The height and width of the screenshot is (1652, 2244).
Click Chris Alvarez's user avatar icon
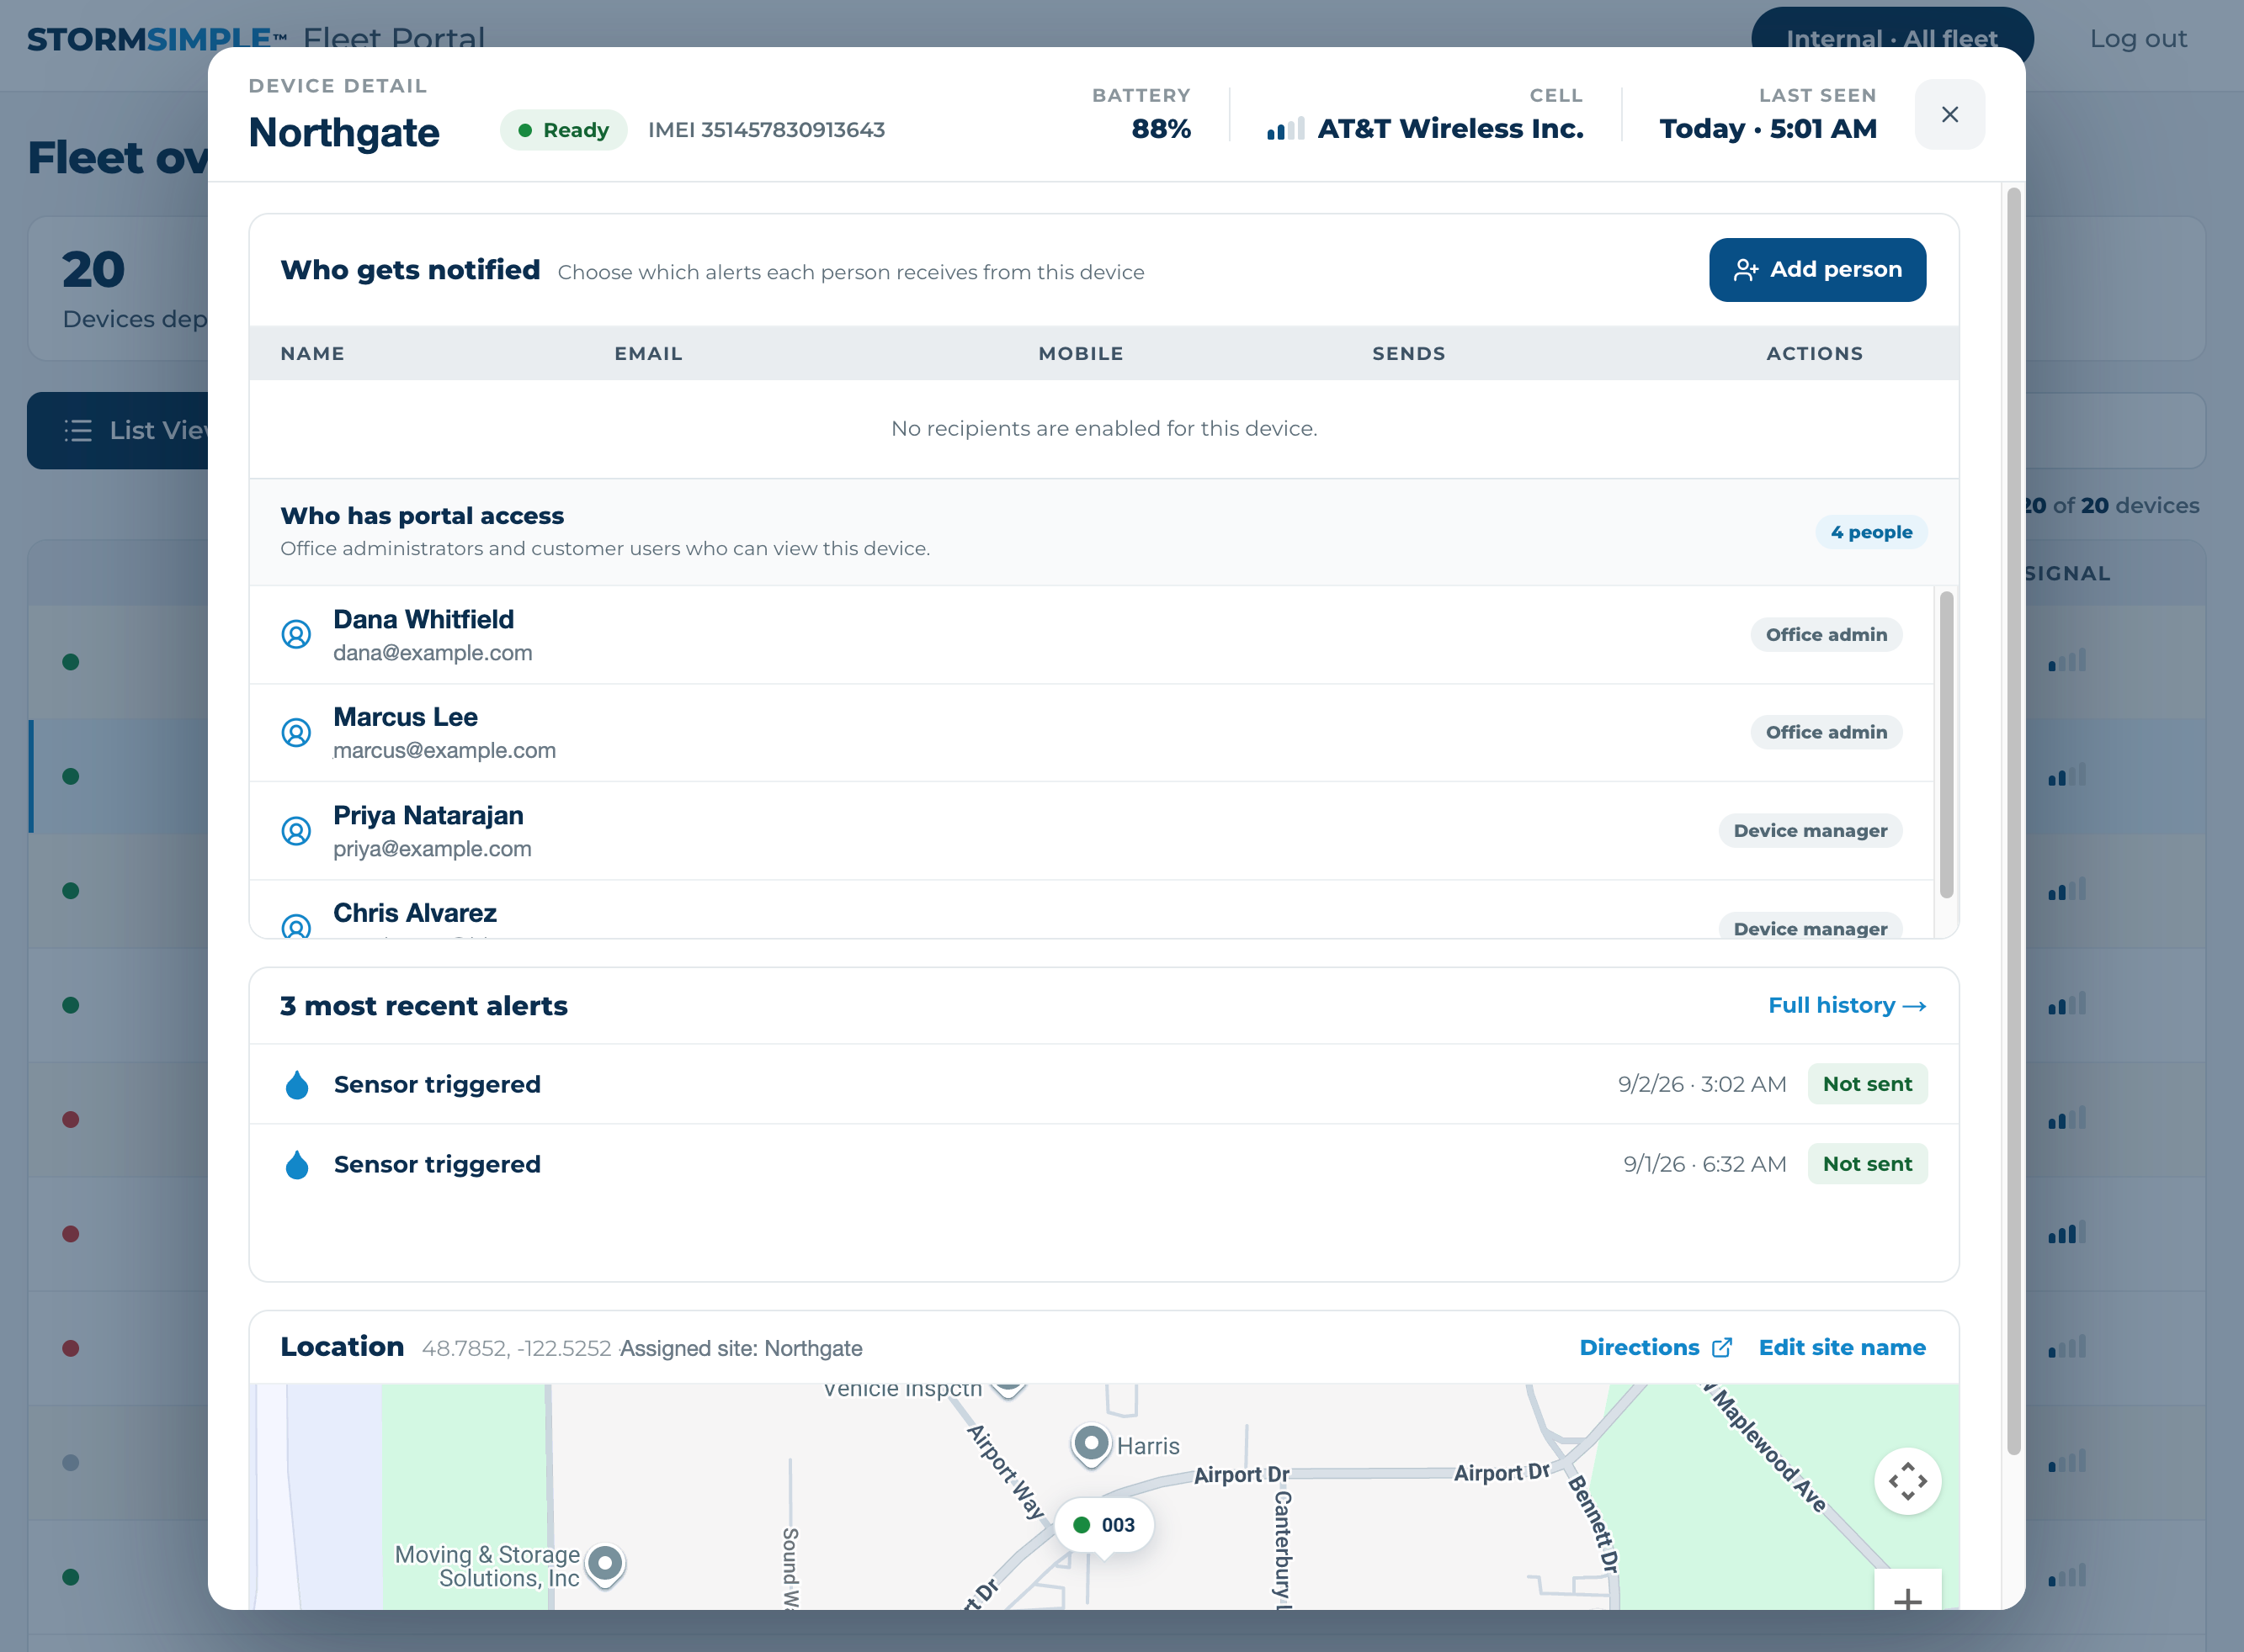(296, 926)
